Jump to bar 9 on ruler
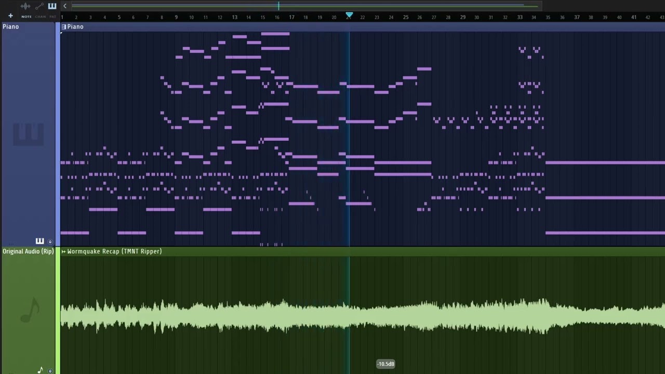The image size is (665, 374). [x=176, y=17]
